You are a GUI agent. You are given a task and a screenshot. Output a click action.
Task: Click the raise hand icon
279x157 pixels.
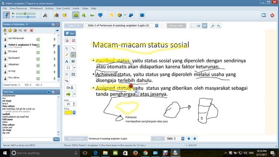pos(5,31)
